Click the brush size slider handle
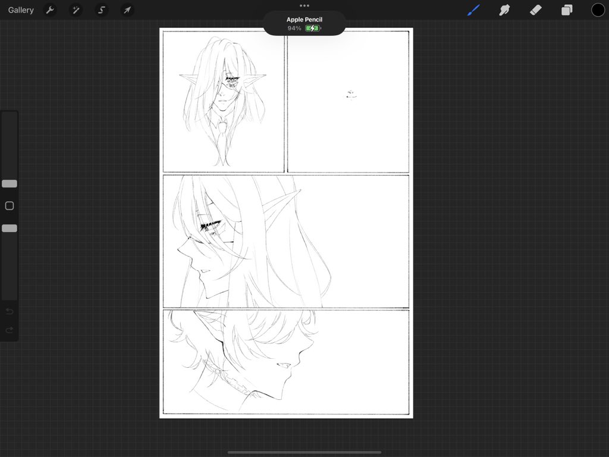 (x=10, y=184)
